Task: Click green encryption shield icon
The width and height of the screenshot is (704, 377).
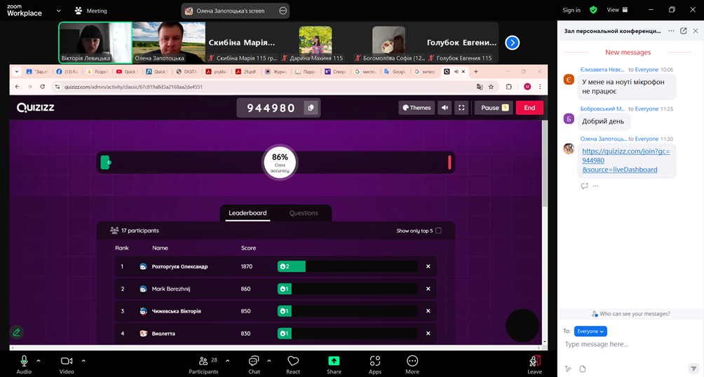Action: (593, 10)
